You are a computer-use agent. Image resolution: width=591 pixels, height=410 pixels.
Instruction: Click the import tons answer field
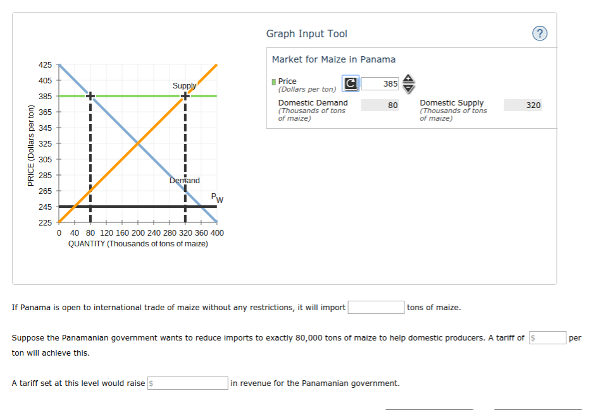(376, 307)
